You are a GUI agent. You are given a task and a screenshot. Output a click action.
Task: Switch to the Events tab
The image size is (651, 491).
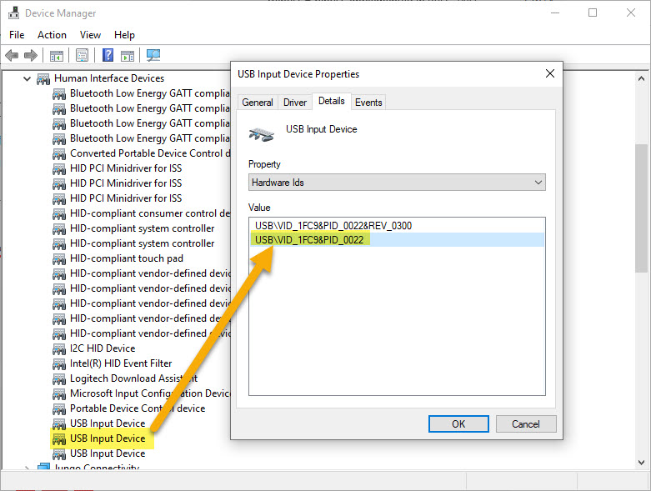(x=368, y=103)
